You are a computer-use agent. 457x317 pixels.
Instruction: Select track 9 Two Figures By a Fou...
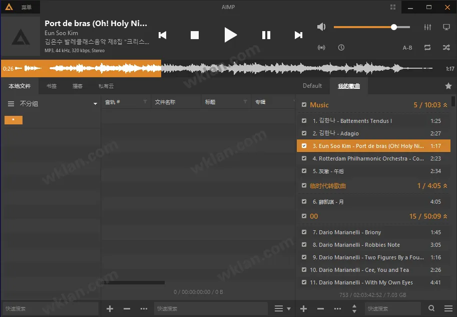[x=373, y=257]
